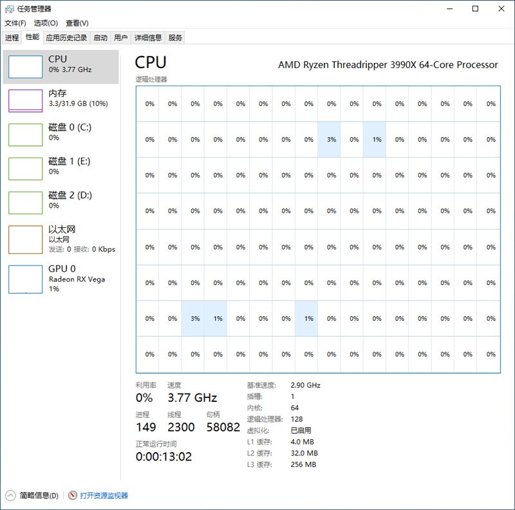
Task: Switch to the 进程 tab
Action: [12, 38]
